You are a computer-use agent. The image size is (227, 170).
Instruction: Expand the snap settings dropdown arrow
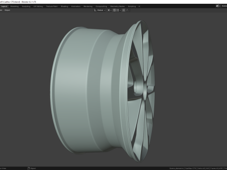click(120, 10)
